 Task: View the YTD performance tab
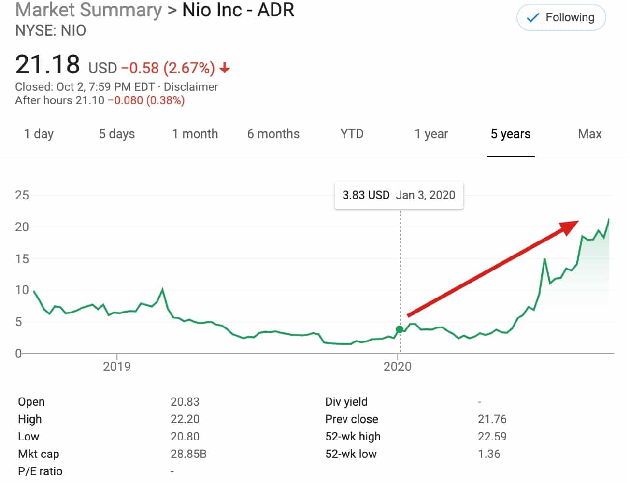pos(352,134)
